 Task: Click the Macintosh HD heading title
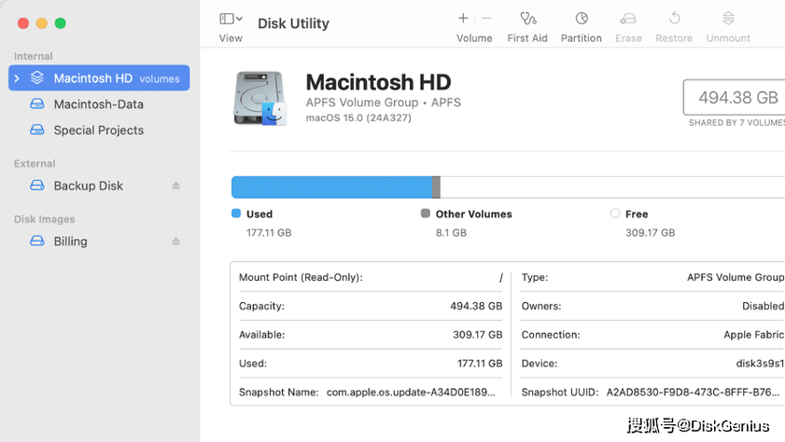tap(378, 82)
